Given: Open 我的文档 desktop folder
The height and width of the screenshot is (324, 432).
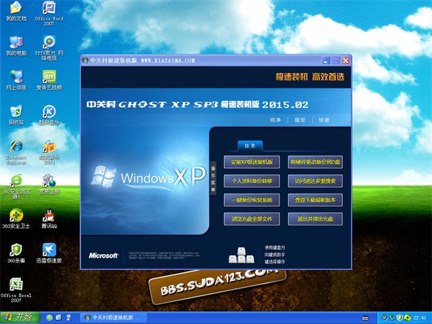Looking at the screenshot, I should (x=16, y=9).
